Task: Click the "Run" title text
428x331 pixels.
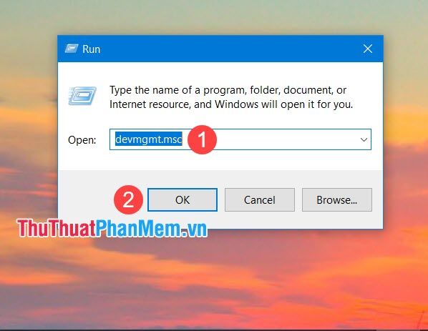Action: (x=92, y=49)
